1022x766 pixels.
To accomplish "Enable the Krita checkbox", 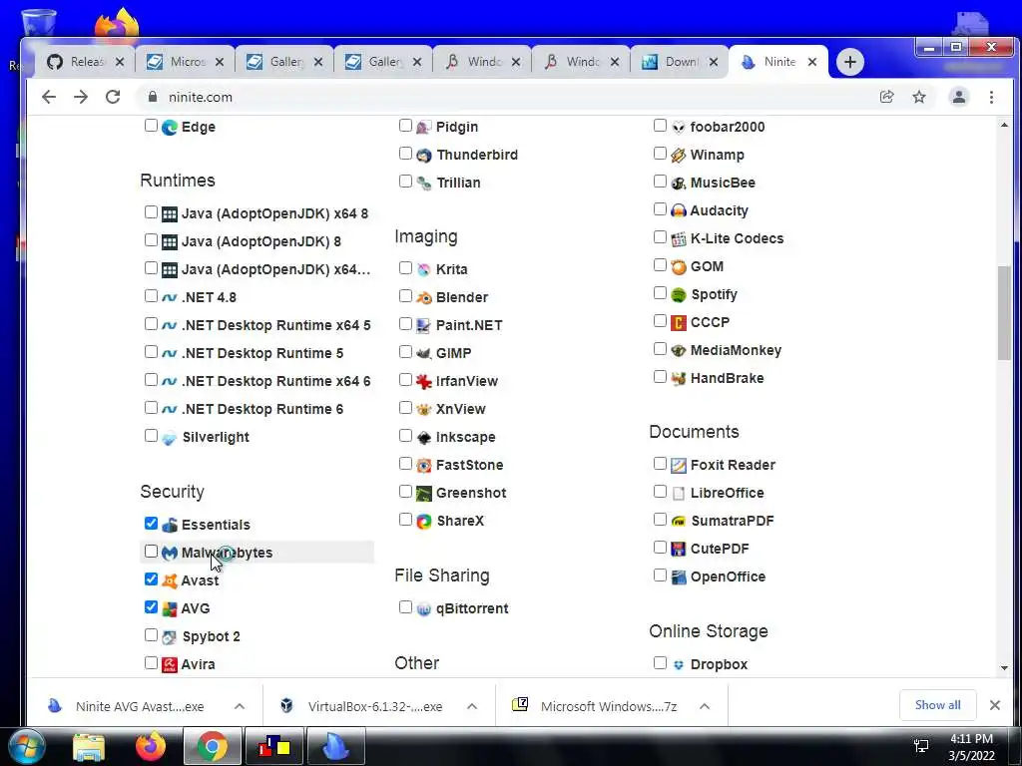I will pyautogui.click(x=405, y=267).
